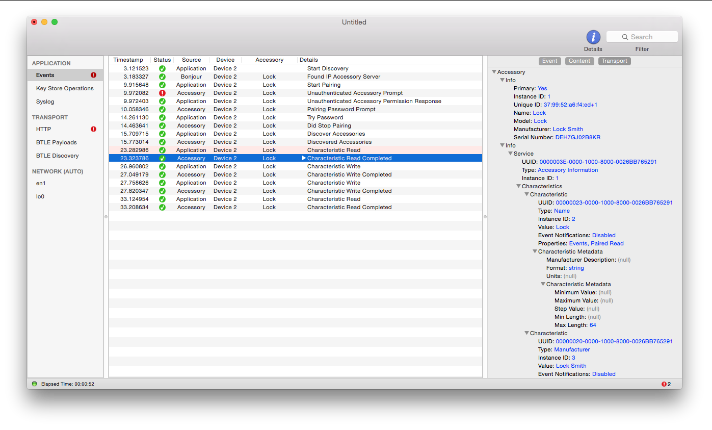Collapse the second Info node above Service
The image size is (712, 430).
(502, 145)
